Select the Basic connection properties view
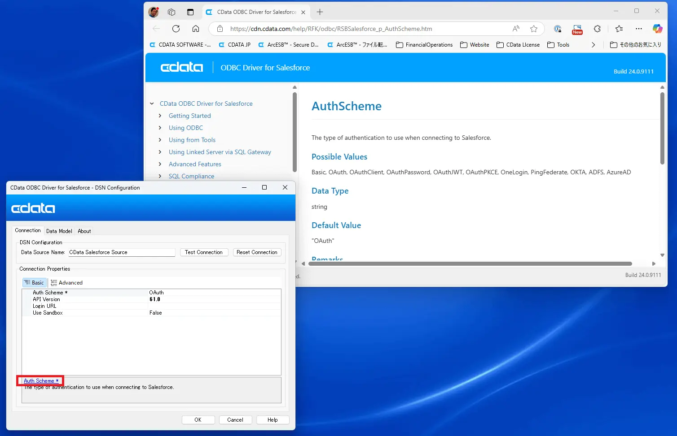This screenshot has height=436, width=677. [34, 282]
